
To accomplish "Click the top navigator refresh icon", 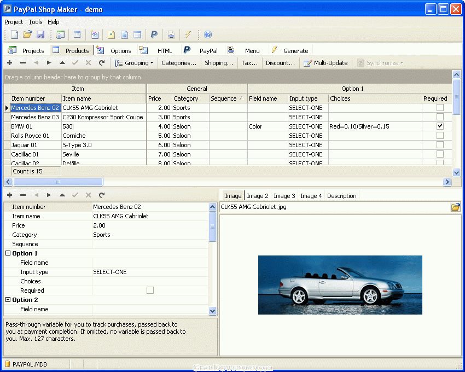I will (x=101, y=62).
